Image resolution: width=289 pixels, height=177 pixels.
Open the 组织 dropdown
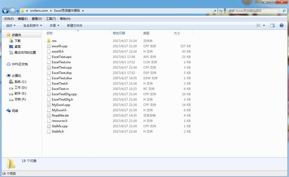(x=11, y=25)
